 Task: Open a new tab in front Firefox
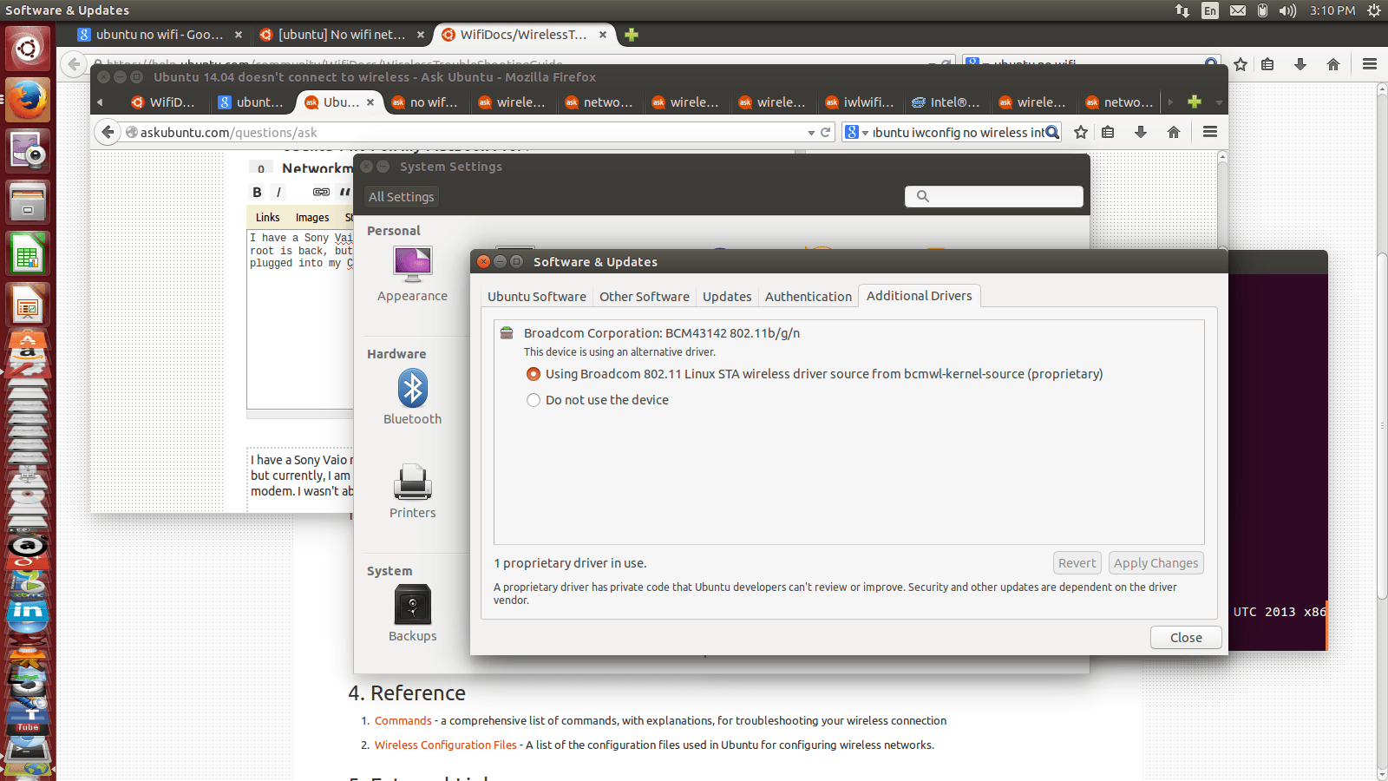click(x=1195, y=102)
